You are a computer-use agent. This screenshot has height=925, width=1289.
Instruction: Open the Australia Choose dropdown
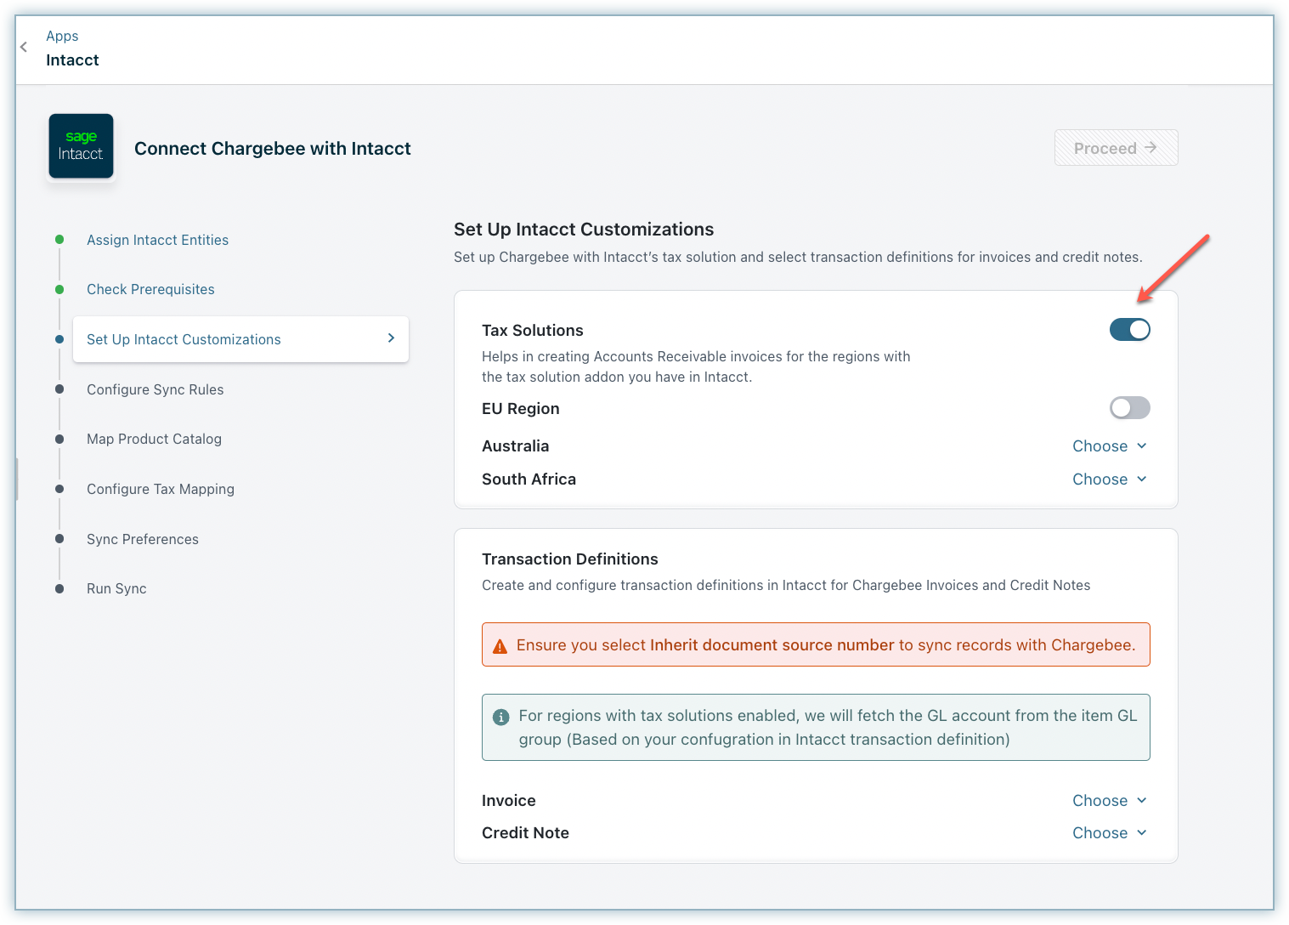(x=1109, y=446)
